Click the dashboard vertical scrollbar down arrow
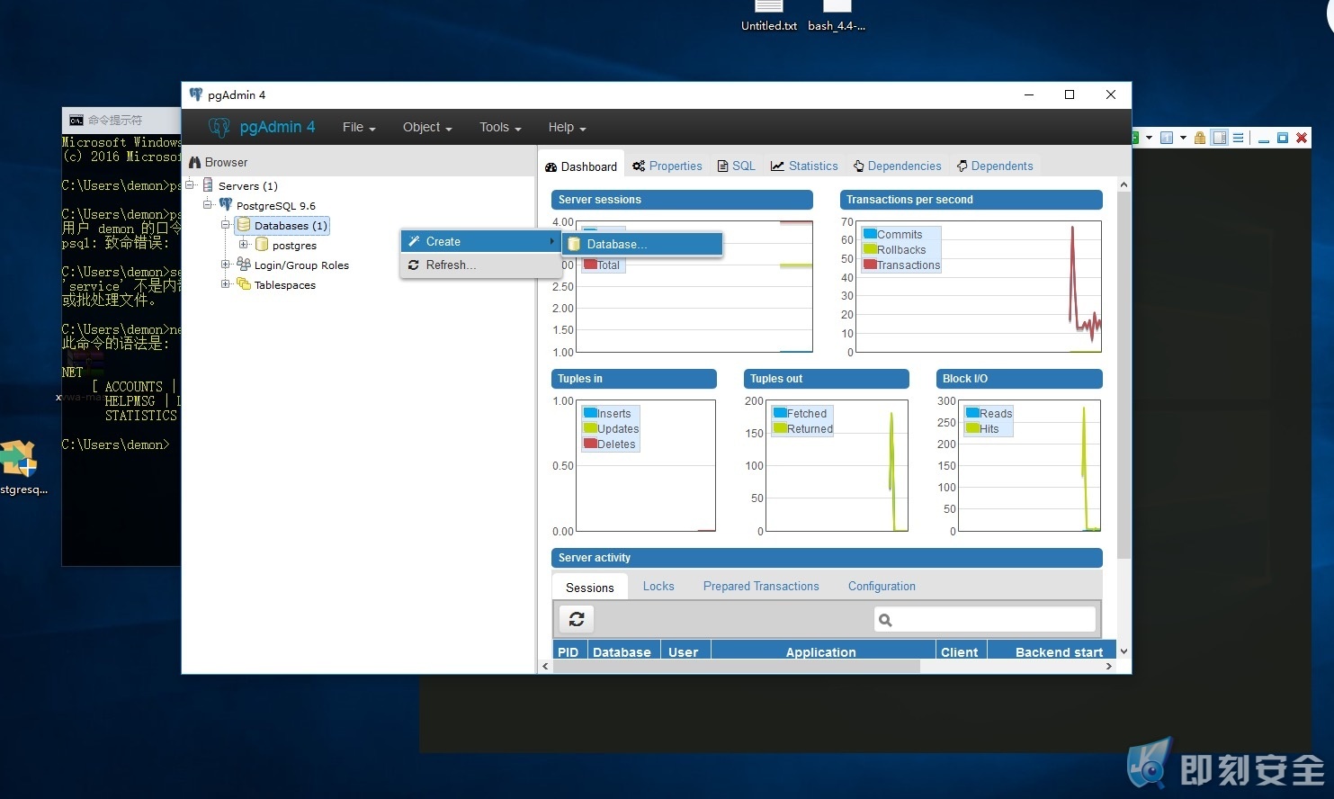Screen dimensions: 1334x799 coord(1124,651)
